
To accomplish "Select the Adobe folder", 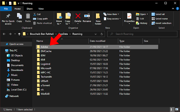I will [x=97, y=47].
